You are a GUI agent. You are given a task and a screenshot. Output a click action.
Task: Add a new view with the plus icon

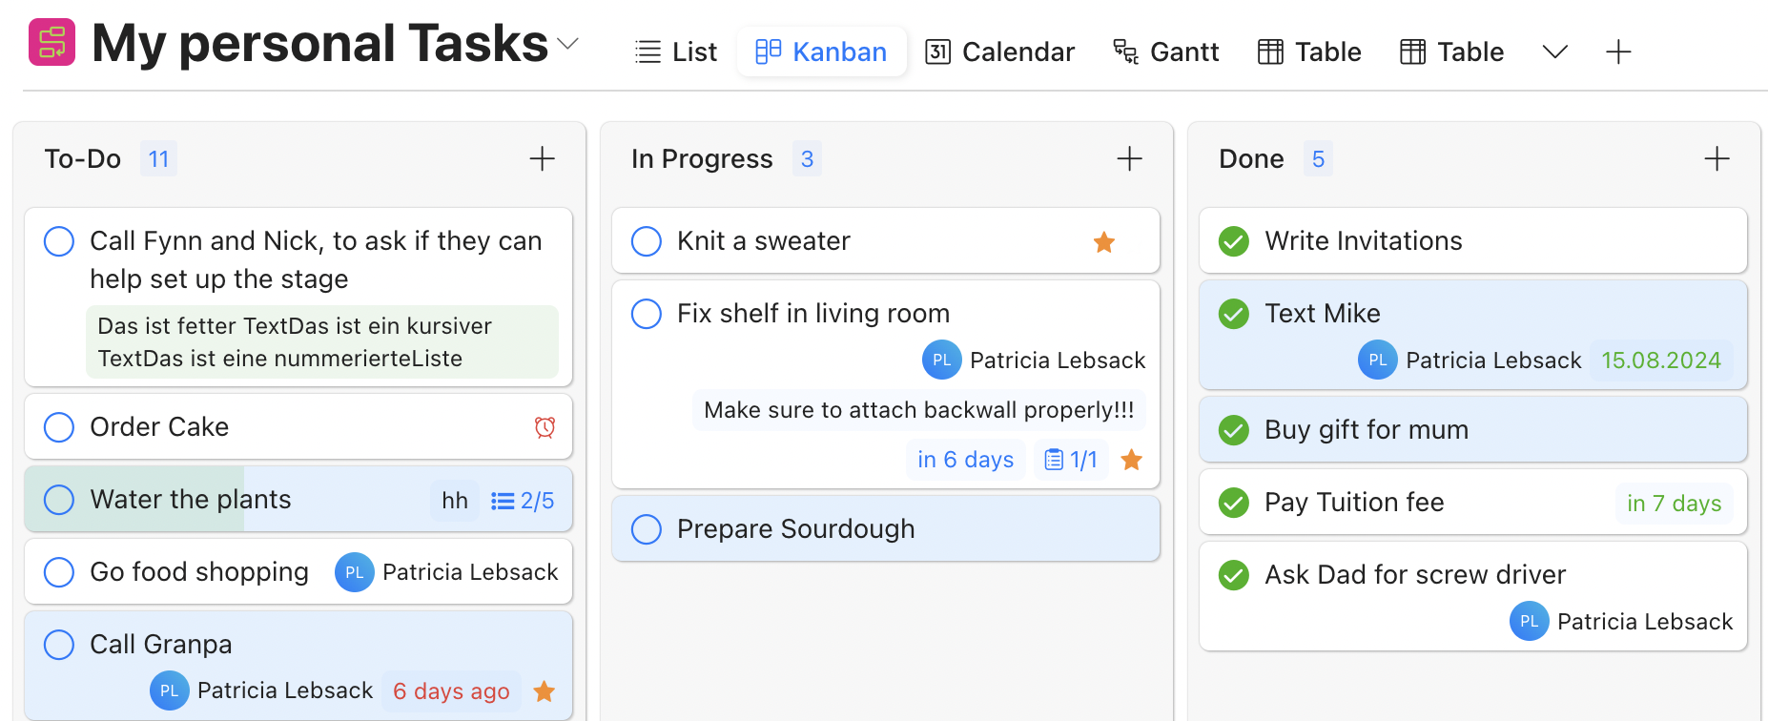pos(1618,51)
